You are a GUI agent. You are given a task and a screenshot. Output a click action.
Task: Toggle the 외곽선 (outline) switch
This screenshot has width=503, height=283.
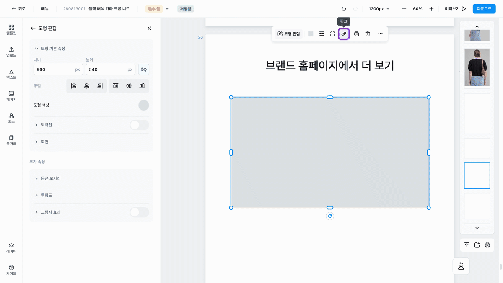(139, 125)
